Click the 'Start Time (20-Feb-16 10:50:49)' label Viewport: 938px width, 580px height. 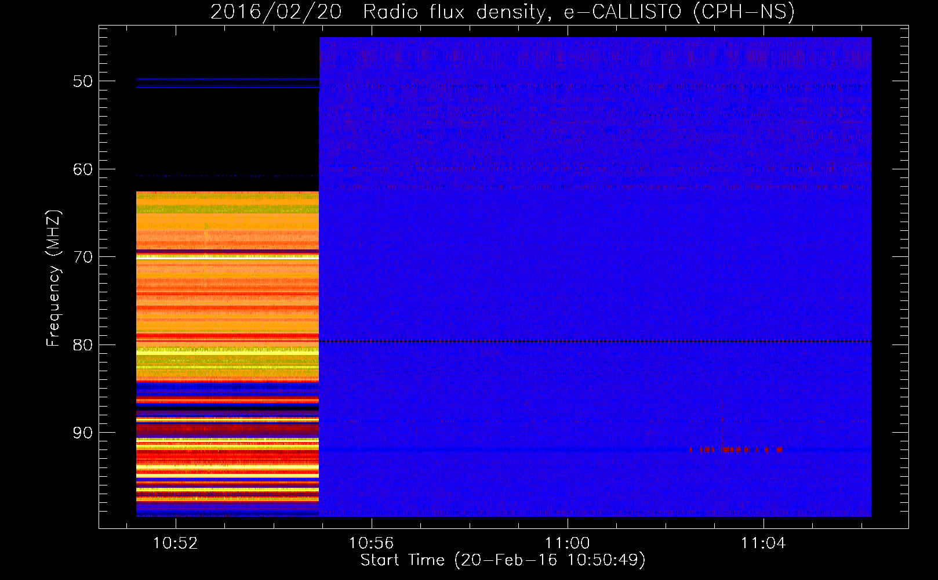(x=503, y=560)
